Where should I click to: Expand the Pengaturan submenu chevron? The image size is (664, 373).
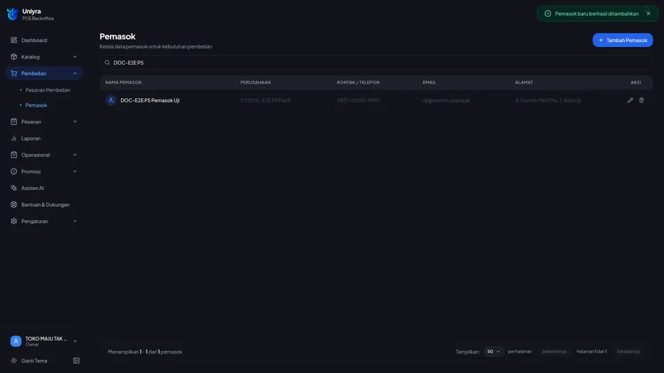(75, 221)
